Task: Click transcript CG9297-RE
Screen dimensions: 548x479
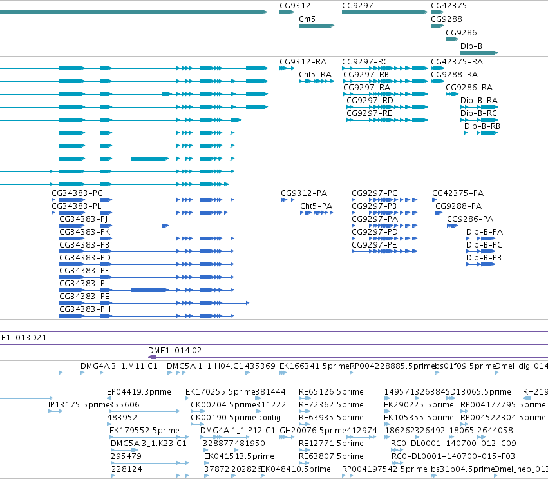Action: coord(369,113)
